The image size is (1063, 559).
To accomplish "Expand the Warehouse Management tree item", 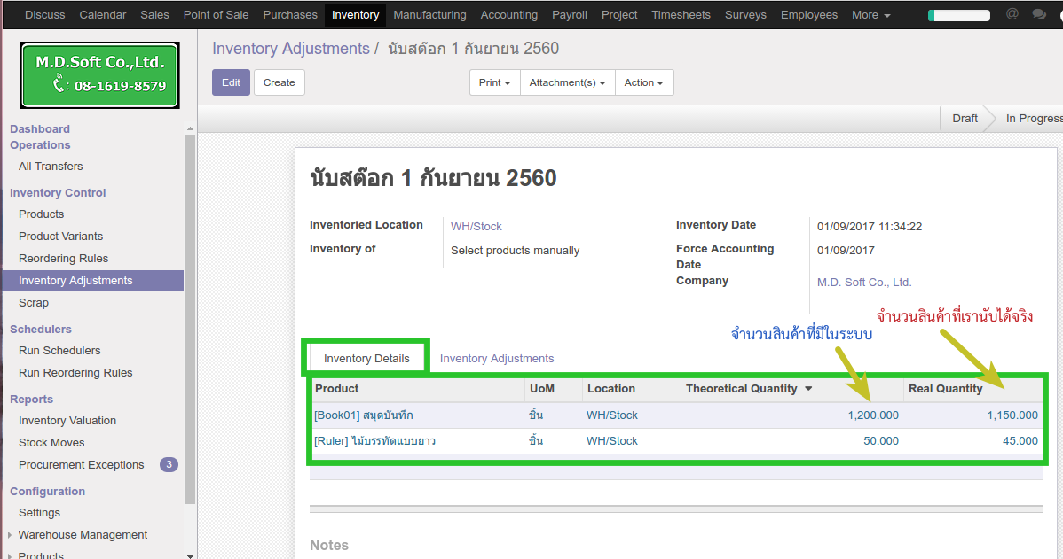I will pos(10,535).
